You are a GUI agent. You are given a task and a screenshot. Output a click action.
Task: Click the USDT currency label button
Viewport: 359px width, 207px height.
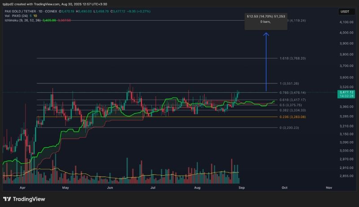click(345, 12)
